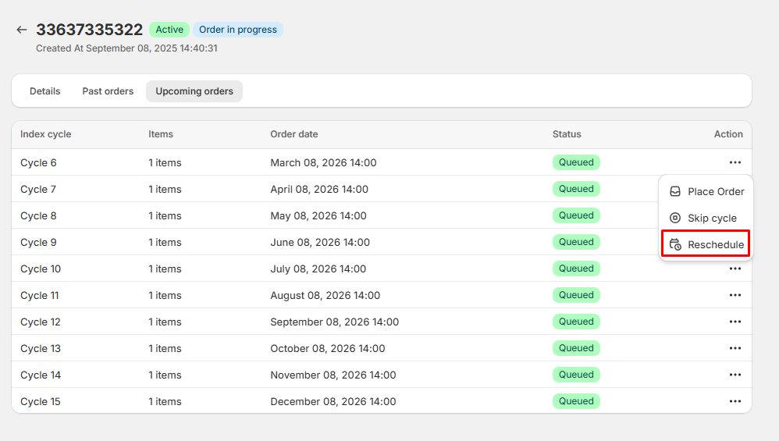Viewport: 779px width, 441px height.
Task: Select Place Order from the action menu
Action: coord(706,191)
